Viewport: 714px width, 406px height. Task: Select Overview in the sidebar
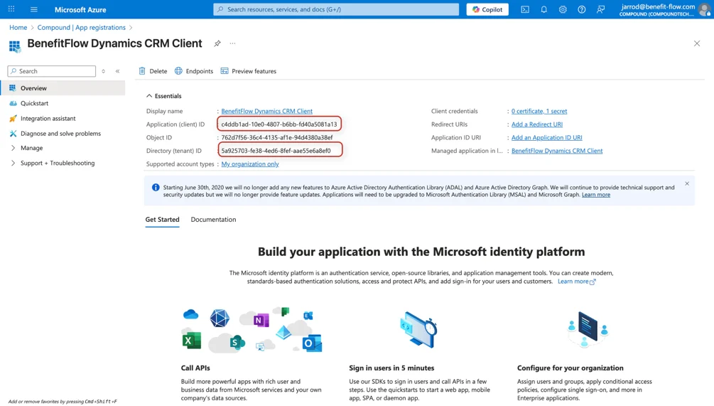pyautogui.click(x=63, y=88)
